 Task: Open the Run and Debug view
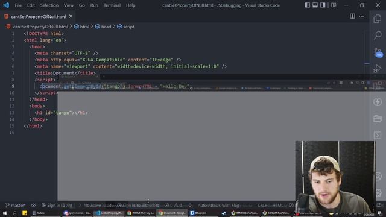tap(378, 69)
